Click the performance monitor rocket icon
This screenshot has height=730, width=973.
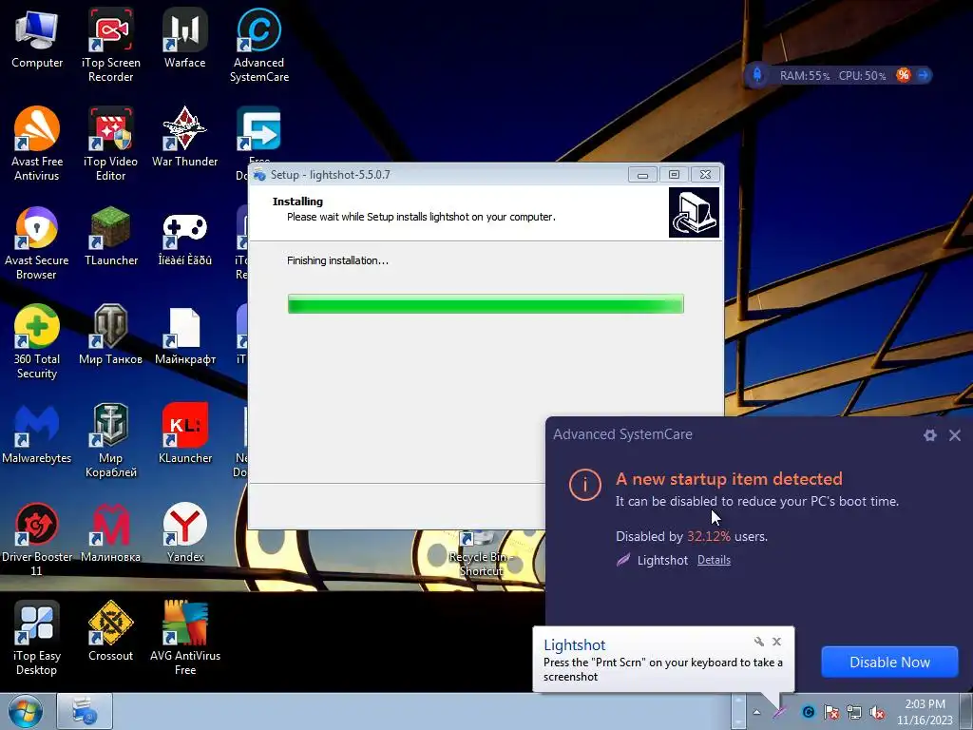[x=757, y=75]
